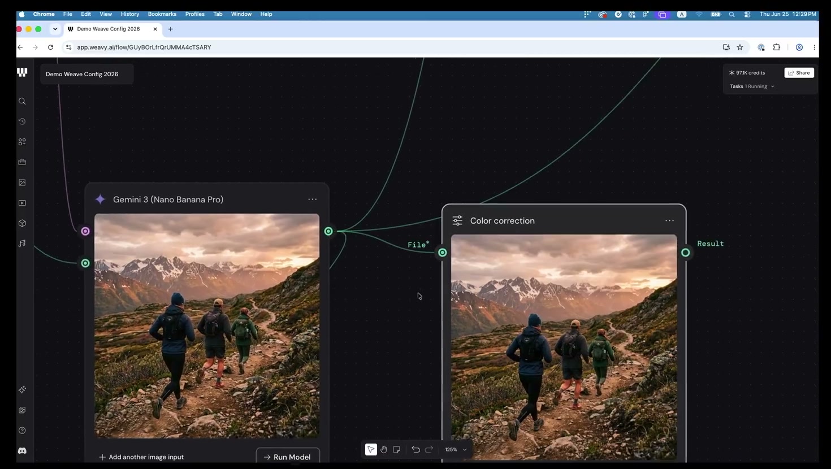The image size is (831, 469).
Task: Click the green lower input connector on the Gemini 3 node
Action: [x=85, y=263]
